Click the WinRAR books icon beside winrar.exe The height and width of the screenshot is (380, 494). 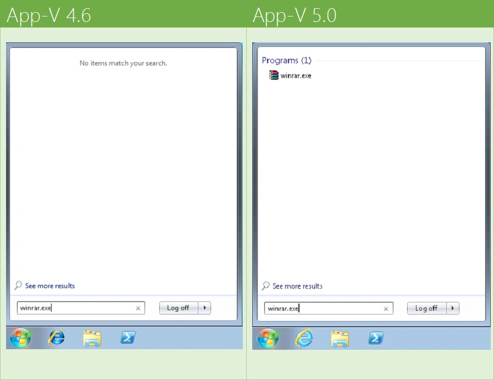273,75
